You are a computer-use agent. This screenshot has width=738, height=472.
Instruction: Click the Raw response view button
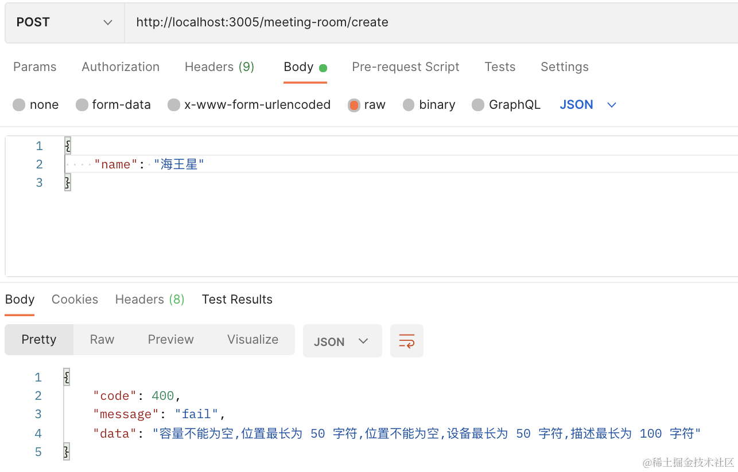coord(102,340)
